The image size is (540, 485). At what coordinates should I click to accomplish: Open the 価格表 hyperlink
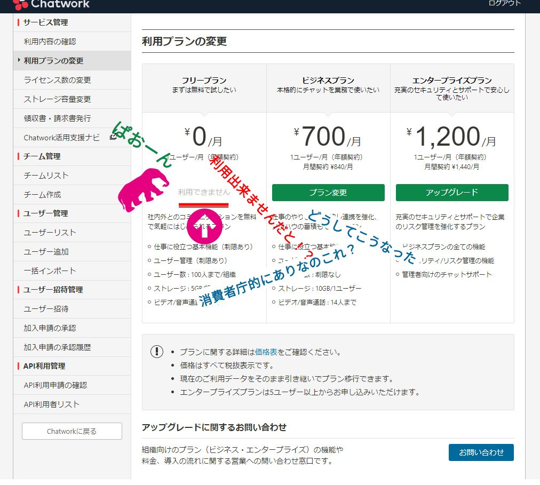click(x=266, y=352)
